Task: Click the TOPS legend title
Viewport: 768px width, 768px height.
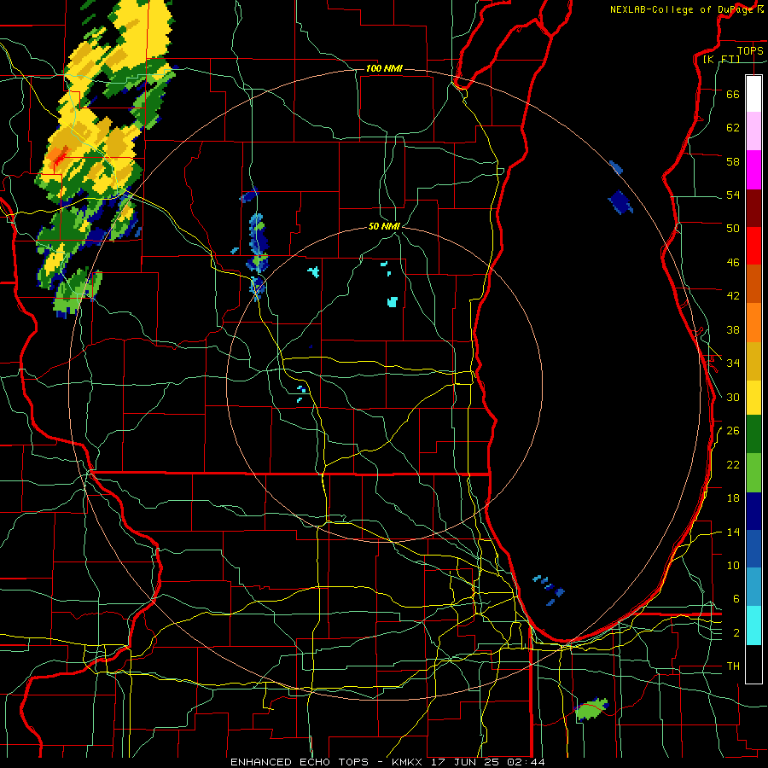Action: [x=750, y=50]
